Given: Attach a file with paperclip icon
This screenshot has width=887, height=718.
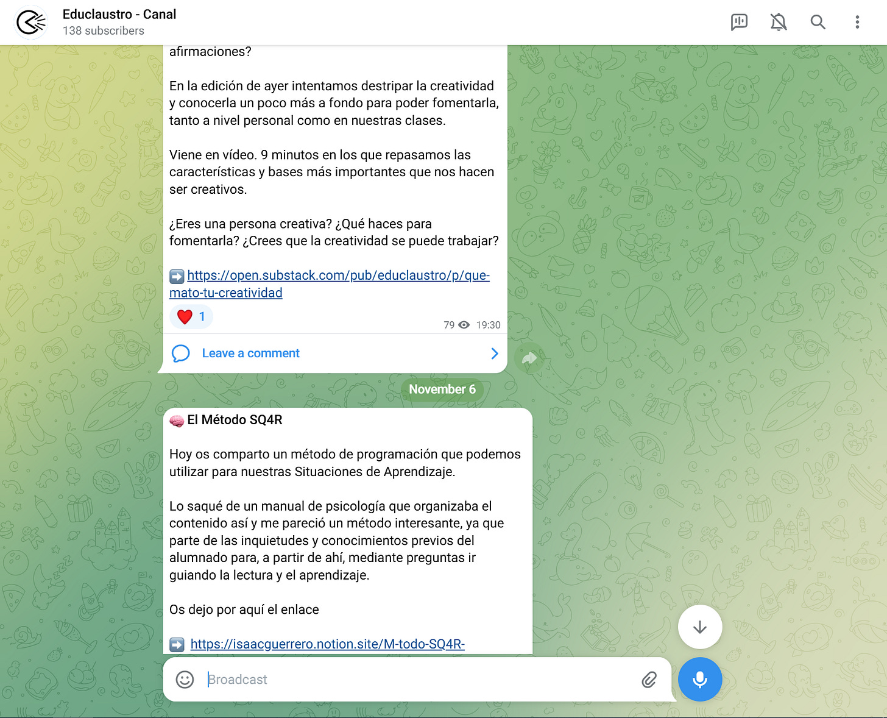Looking at the screenshot, I should point(649,680).
